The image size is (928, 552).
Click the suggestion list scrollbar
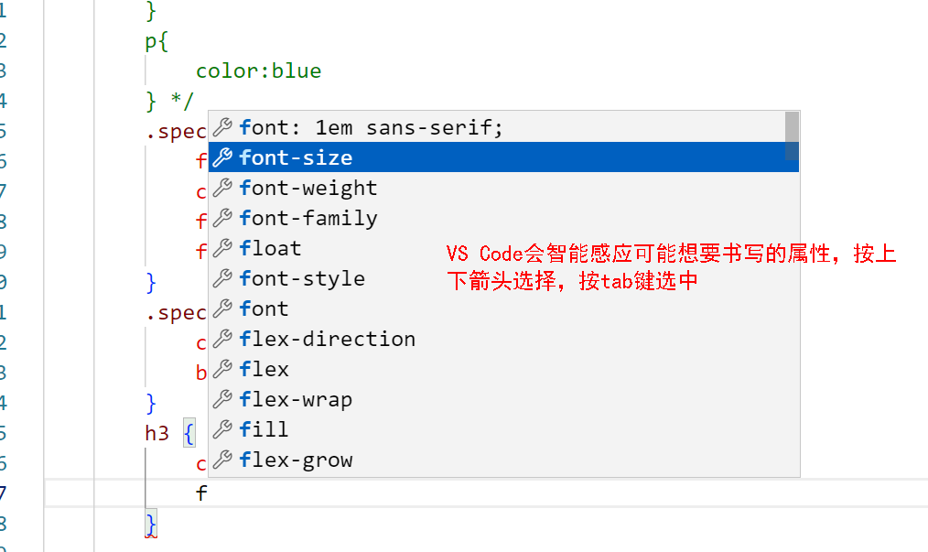click(x=793, y=137)
